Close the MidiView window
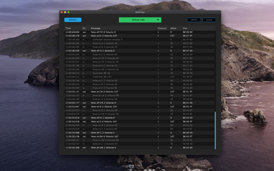The image size is (274, 171). [x=62, y=12]
